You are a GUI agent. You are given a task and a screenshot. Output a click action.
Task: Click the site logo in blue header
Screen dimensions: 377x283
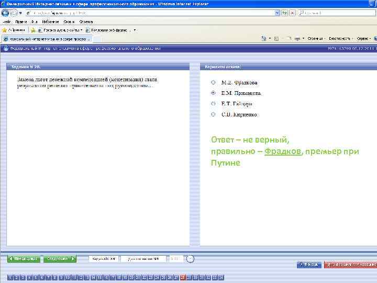click(5, 48)
